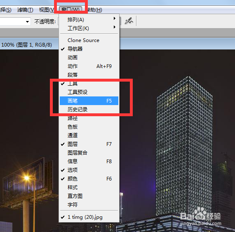The image size is (235, 232).
Task: Show the 通道 panel
Action: (89, 136)
